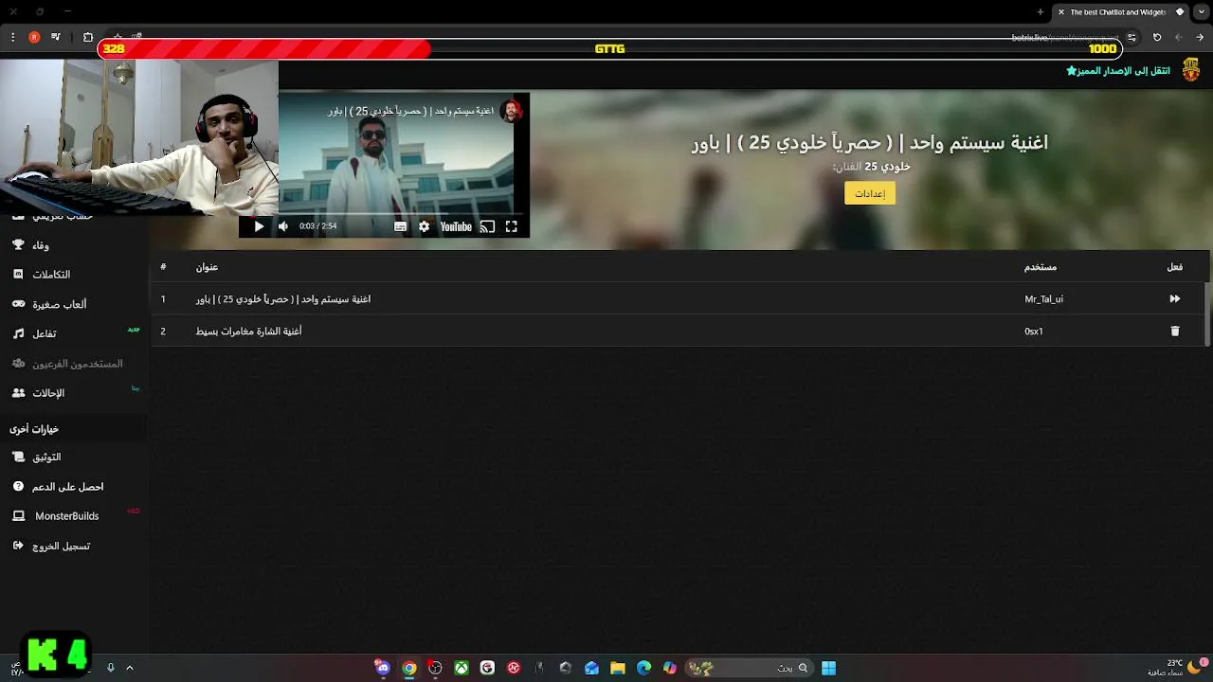Open the user profile avatar top right
The width and height of the screenshot is (1213, 682).
tap(1189, 71)
